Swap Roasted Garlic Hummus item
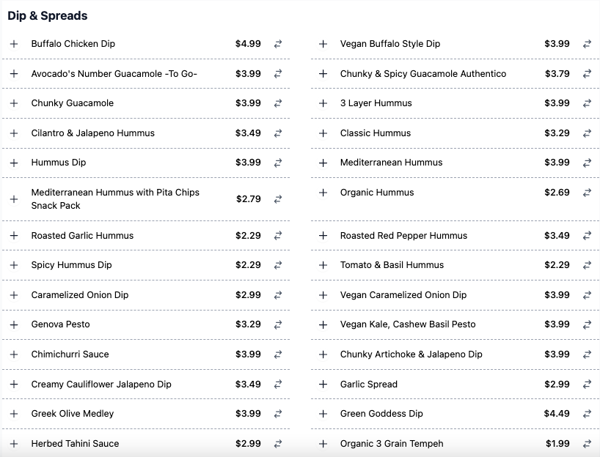Image resolution: width=600 pixels, height=457 pixels. (278, 235)
